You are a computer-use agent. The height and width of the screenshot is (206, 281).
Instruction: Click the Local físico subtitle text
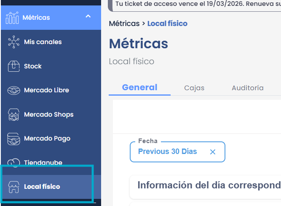[131, 61]
